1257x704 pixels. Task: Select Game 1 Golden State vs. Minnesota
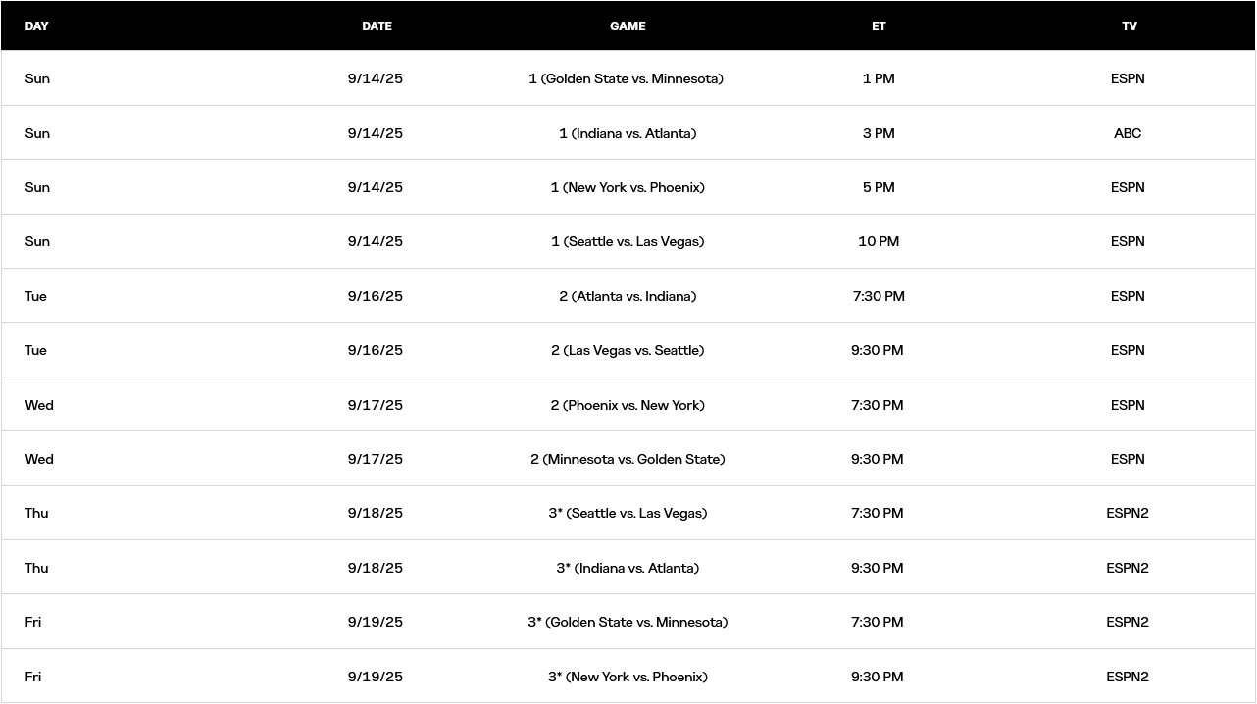click(x=627, y=78)
